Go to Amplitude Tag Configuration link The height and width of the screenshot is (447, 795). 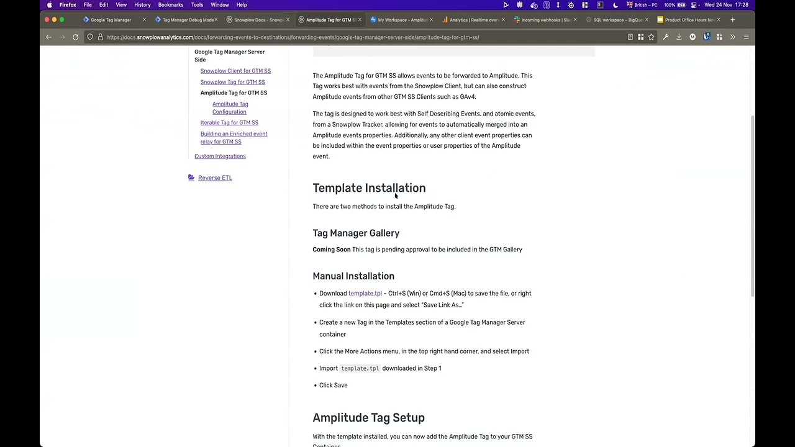tap(230, 108)
